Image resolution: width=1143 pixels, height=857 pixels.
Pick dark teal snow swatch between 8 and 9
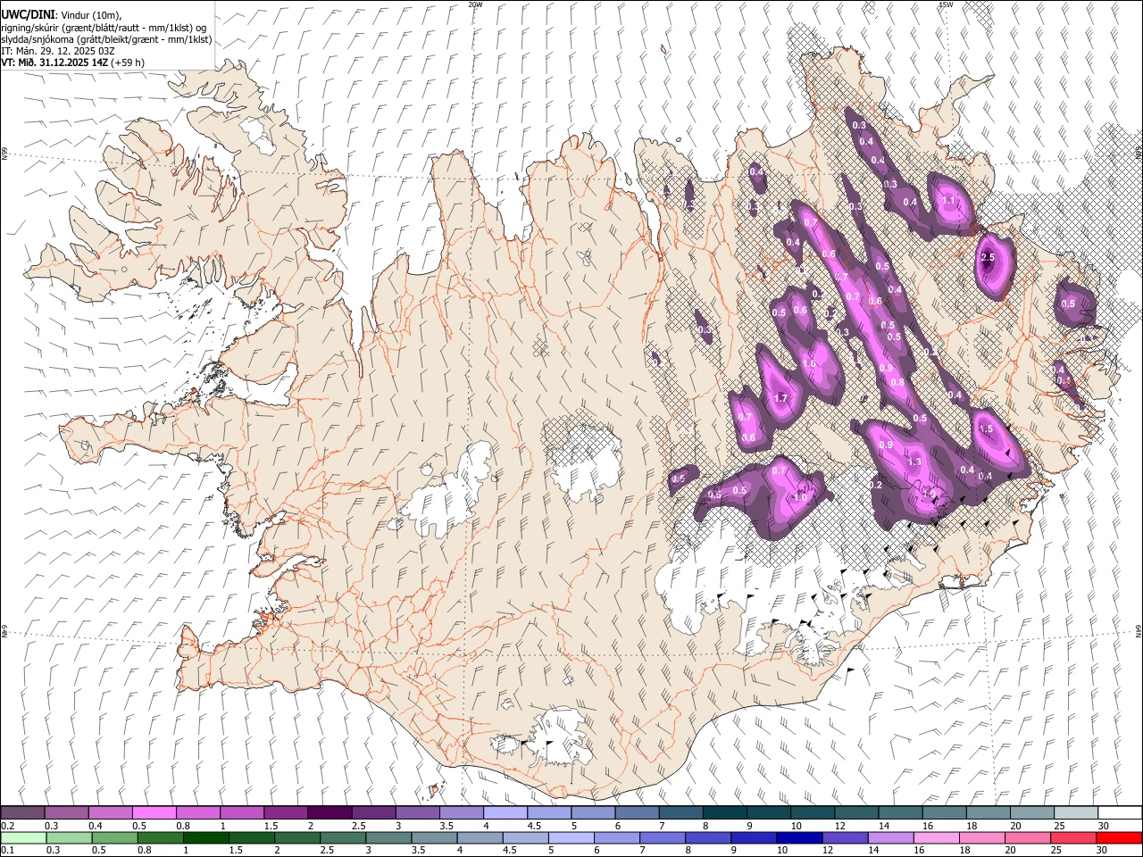point(725,812)
